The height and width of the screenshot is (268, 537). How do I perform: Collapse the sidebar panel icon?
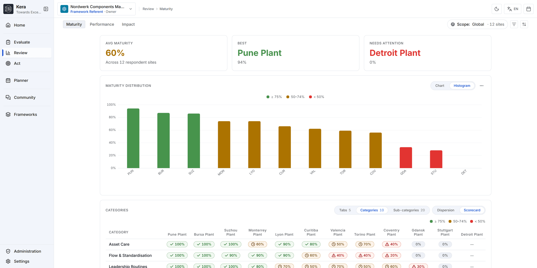pyautogui.click(x=46, y=9)
